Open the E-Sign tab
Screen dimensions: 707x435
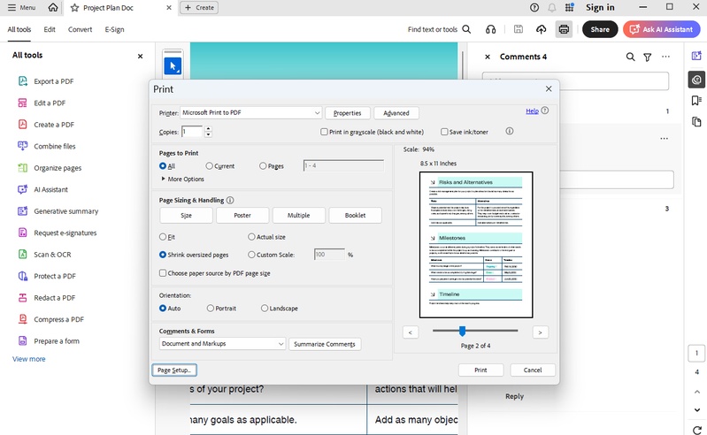tap(114, 29)
